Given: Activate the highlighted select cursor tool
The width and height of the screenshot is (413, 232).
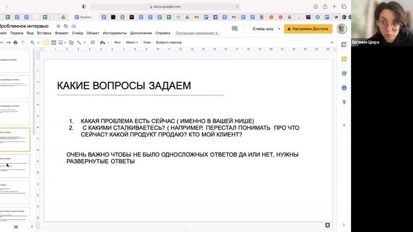Looking at the screenshot, I should (46, 43).
